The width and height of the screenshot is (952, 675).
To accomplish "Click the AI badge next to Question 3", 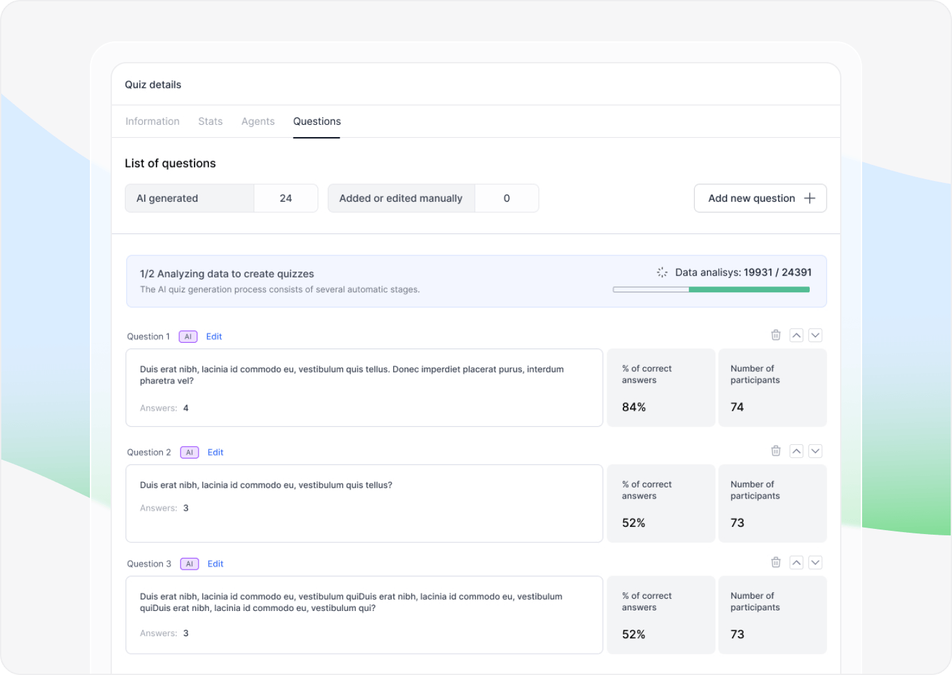I will tap(189, 563).
